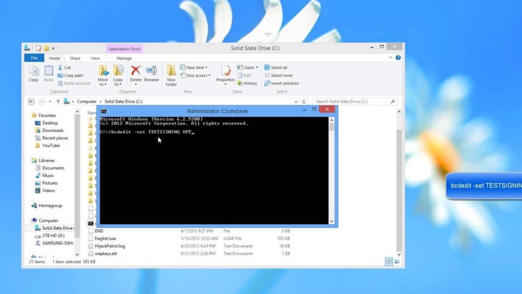This screenshot has width=522, height=294.
Task: Click the Back navigation arrow
Action: point(32,101)
